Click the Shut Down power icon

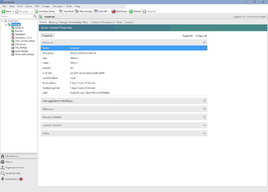pos(114,11)
